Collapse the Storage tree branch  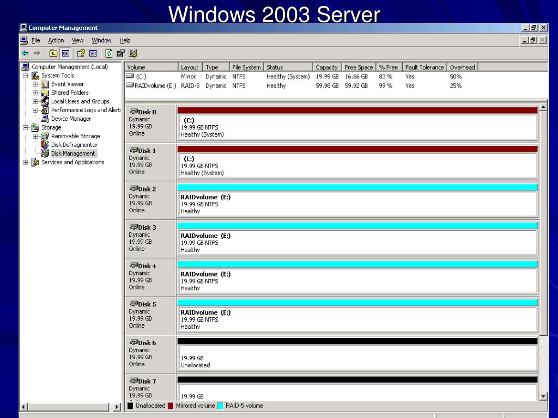click(x=26, y=127)
